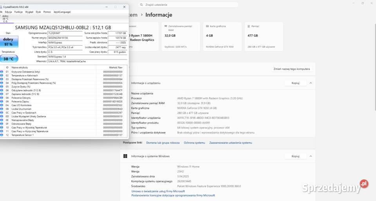Screen dimensions: 376x201
Task: Click status dot for Temperature Sensor 1 row
Action: pyautogui.click(x=2, y=135)
